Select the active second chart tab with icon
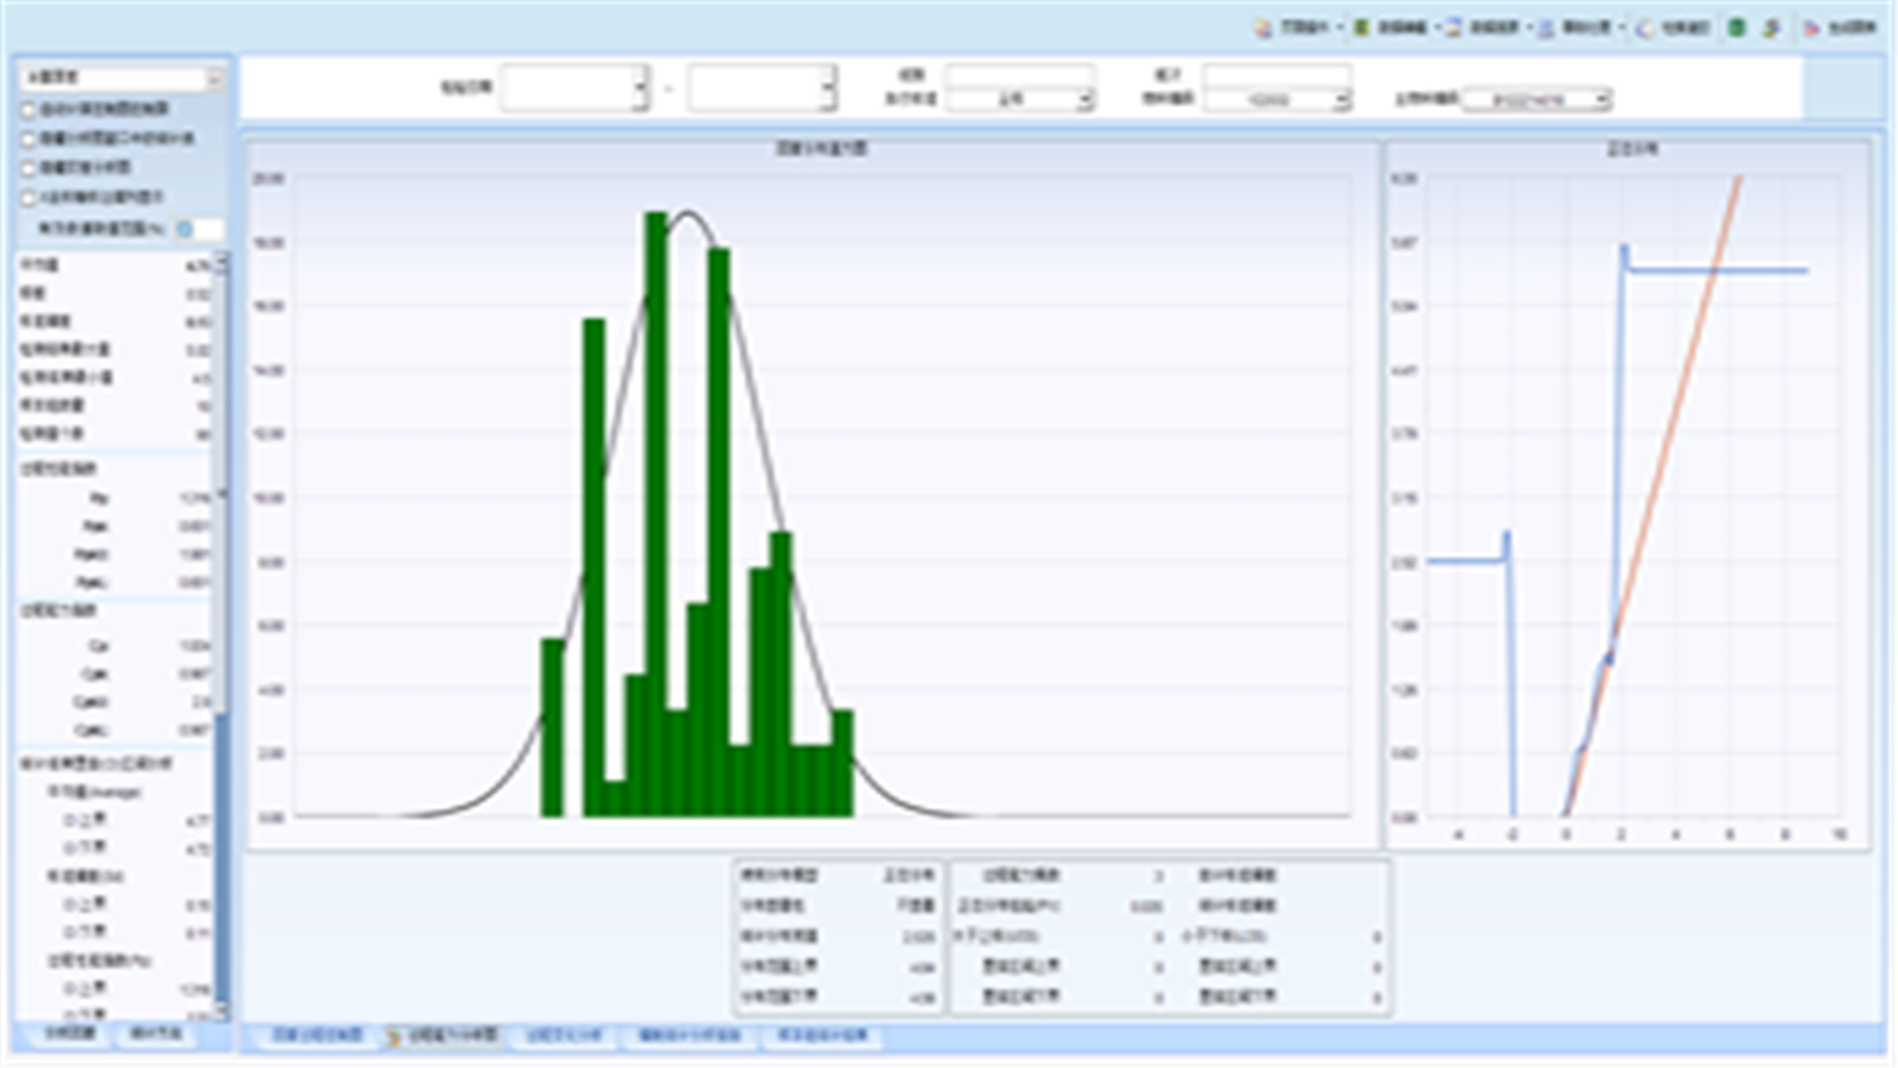Image resolution: width=1898 pixels, height=1068 pixels. pos(442,1035)
